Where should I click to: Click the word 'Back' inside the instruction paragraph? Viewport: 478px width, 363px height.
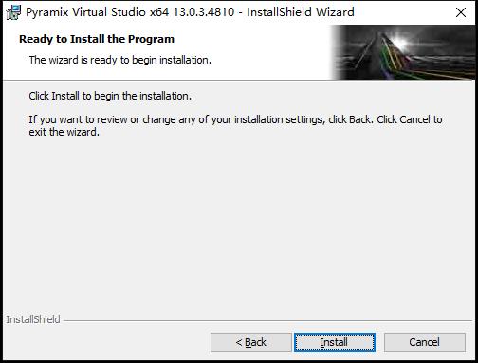[360, 119]
